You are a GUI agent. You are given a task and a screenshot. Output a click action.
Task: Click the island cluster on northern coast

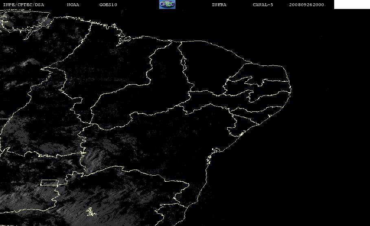click(x=123, y=39)
